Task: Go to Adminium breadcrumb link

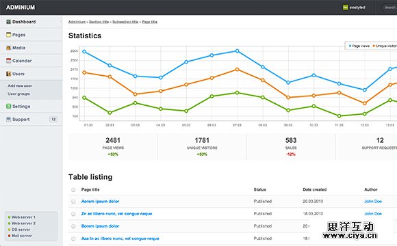Action: coord(77,22)
